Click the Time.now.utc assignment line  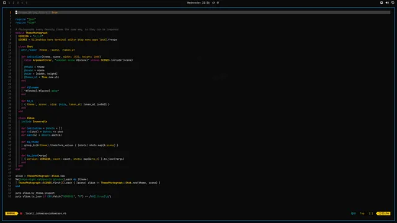pyautogui.click(x=42, y=77)
